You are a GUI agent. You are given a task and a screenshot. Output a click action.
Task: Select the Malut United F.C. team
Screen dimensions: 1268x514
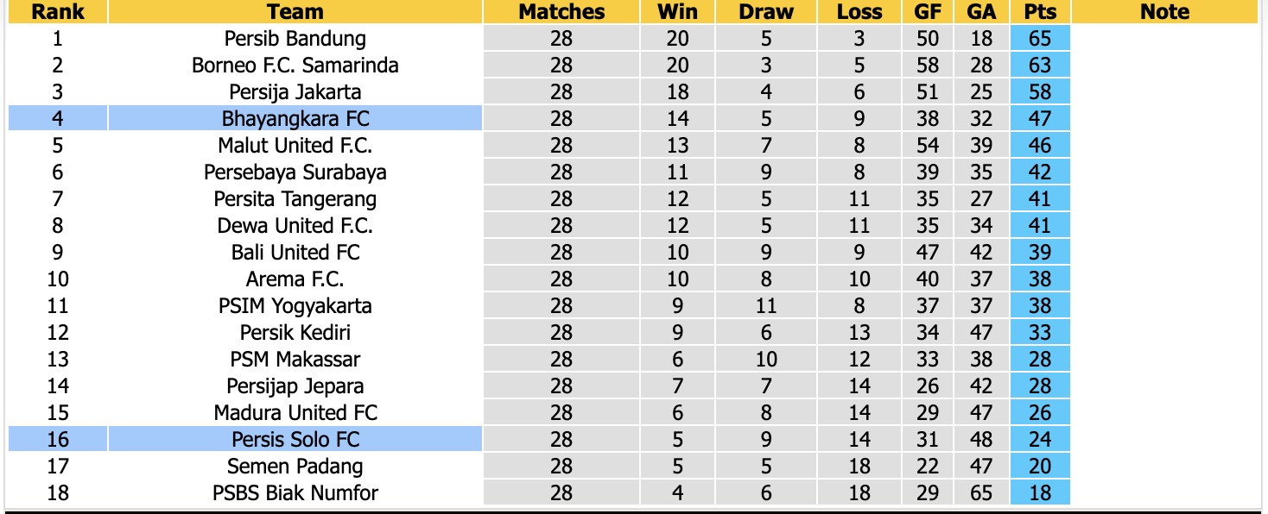(x=295, y=146)
